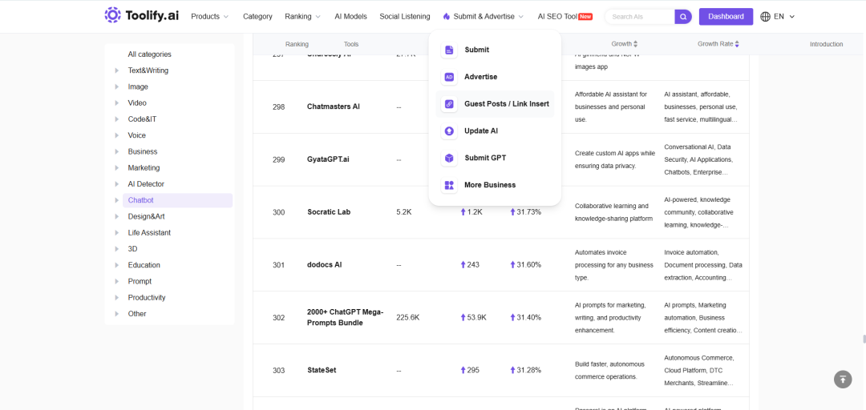Open the Ranking dropdown menu

point(302,17)
